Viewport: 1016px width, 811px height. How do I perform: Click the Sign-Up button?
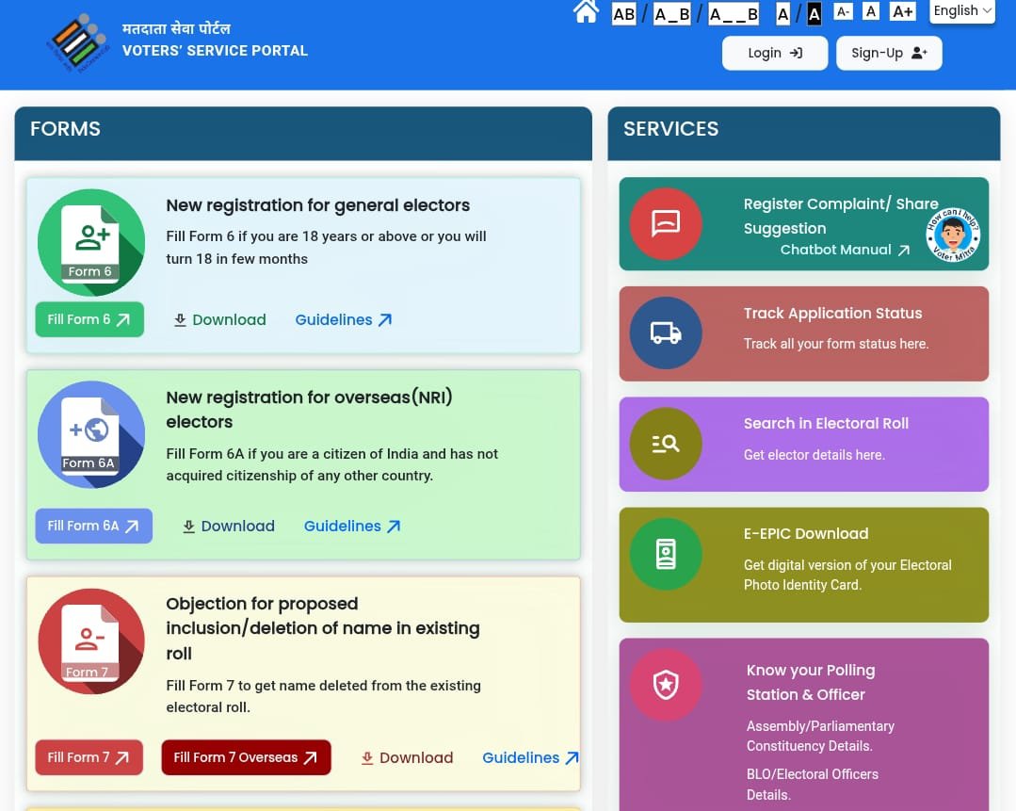tap(889, 54)
